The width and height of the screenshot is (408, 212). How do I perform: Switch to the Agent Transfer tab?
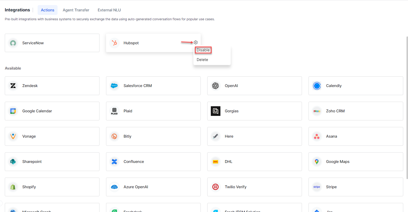tap(76, 10)
